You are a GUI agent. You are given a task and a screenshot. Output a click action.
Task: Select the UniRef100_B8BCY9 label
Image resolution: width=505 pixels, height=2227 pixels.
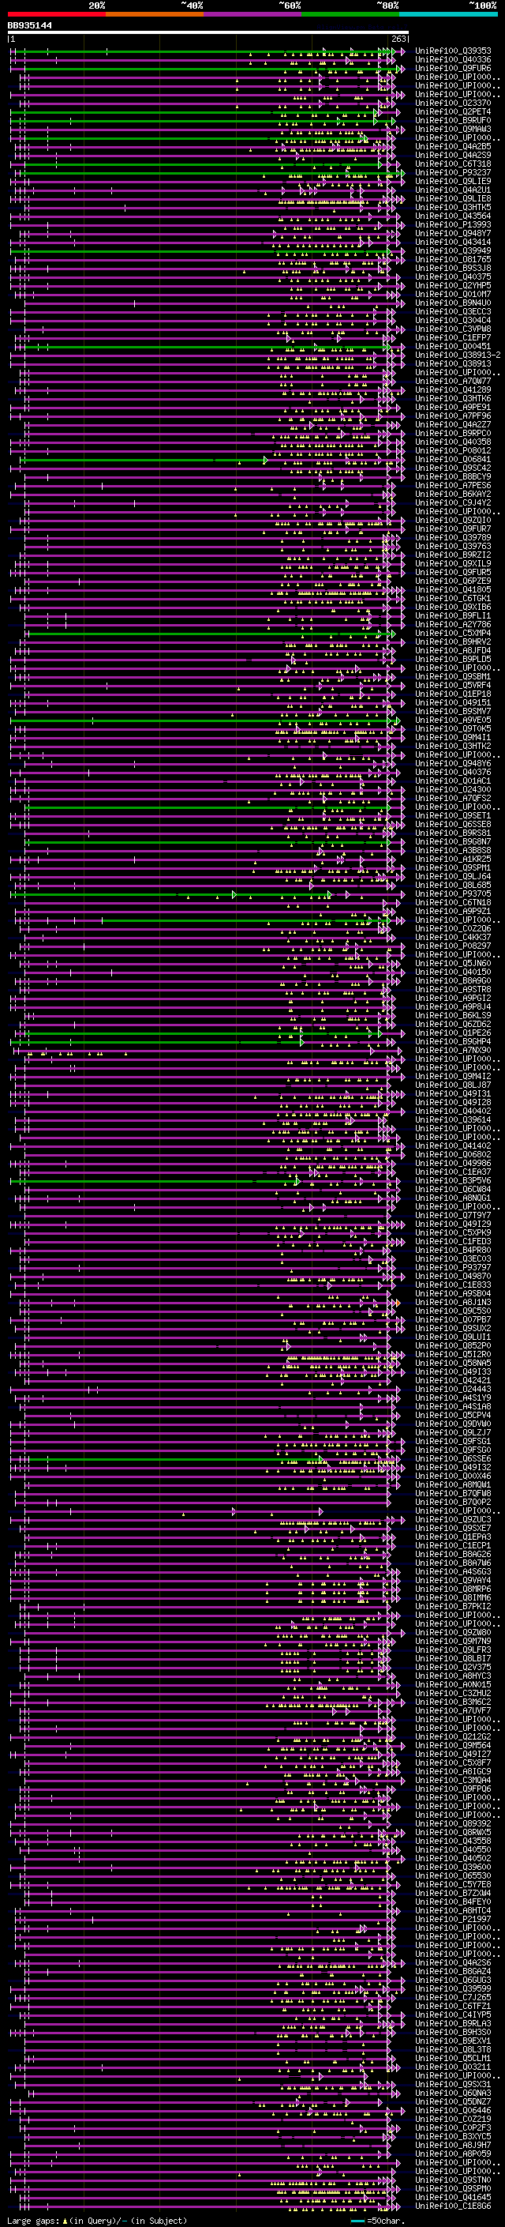[x=453, y=476]
